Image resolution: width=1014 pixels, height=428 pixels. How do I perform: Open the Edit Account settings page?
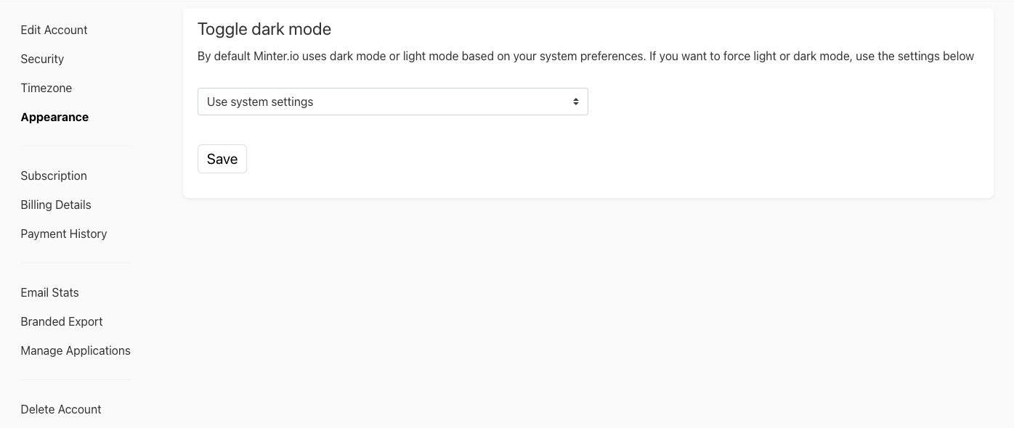click(x=54, y=30)
